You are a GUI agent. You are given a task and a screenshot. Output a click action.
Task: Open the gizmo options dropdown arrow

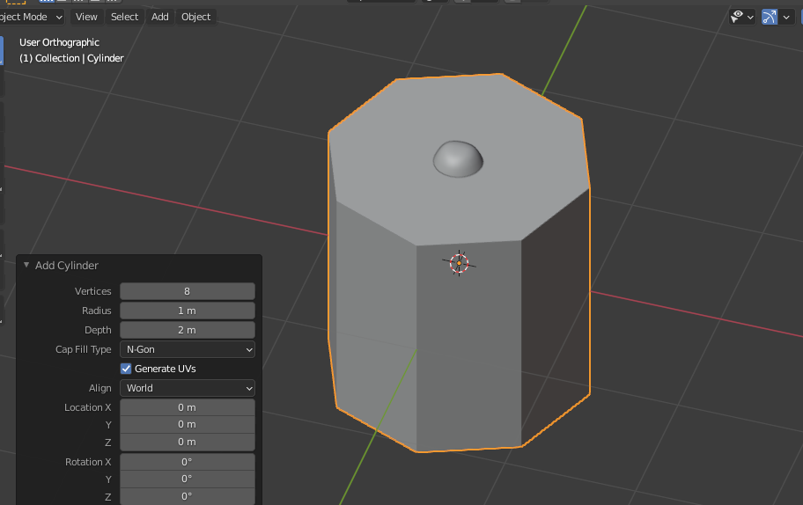[x=786, y=17]
